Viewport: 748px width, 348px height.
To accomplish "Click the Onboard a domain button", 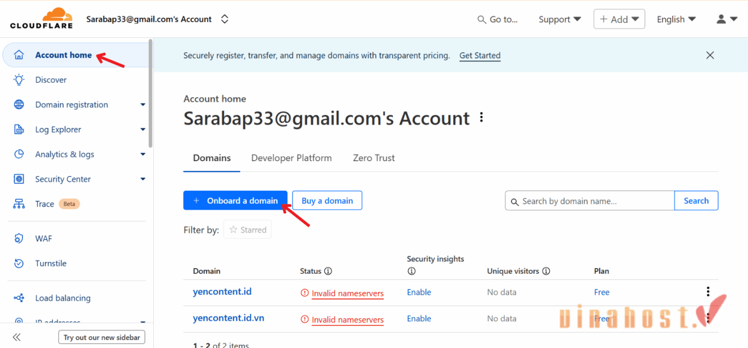I will pos(235,200).
